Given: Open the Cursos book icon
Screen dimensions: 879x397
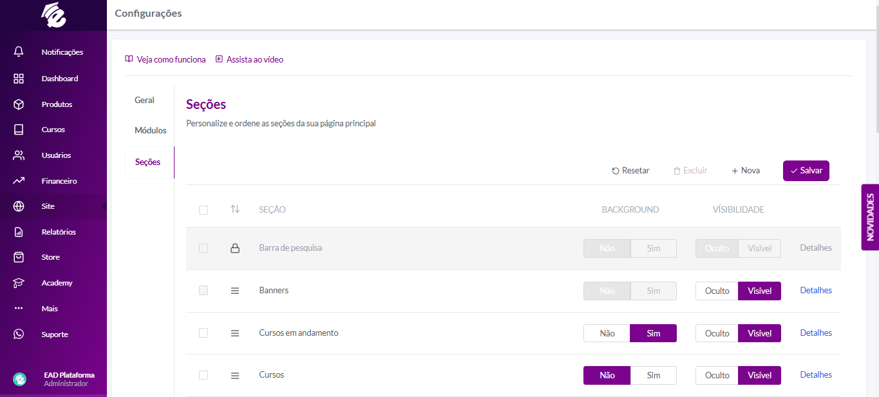Looking at the screenshot, I should click(x=19, y=130).
